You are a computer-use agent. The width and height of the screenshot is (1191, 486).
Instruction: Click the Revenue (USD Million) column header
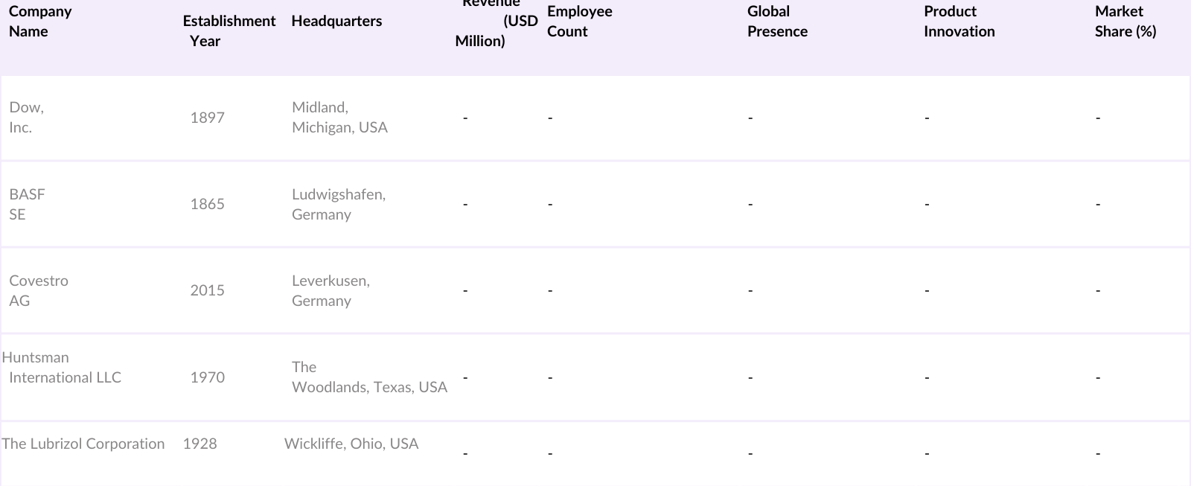496,22
